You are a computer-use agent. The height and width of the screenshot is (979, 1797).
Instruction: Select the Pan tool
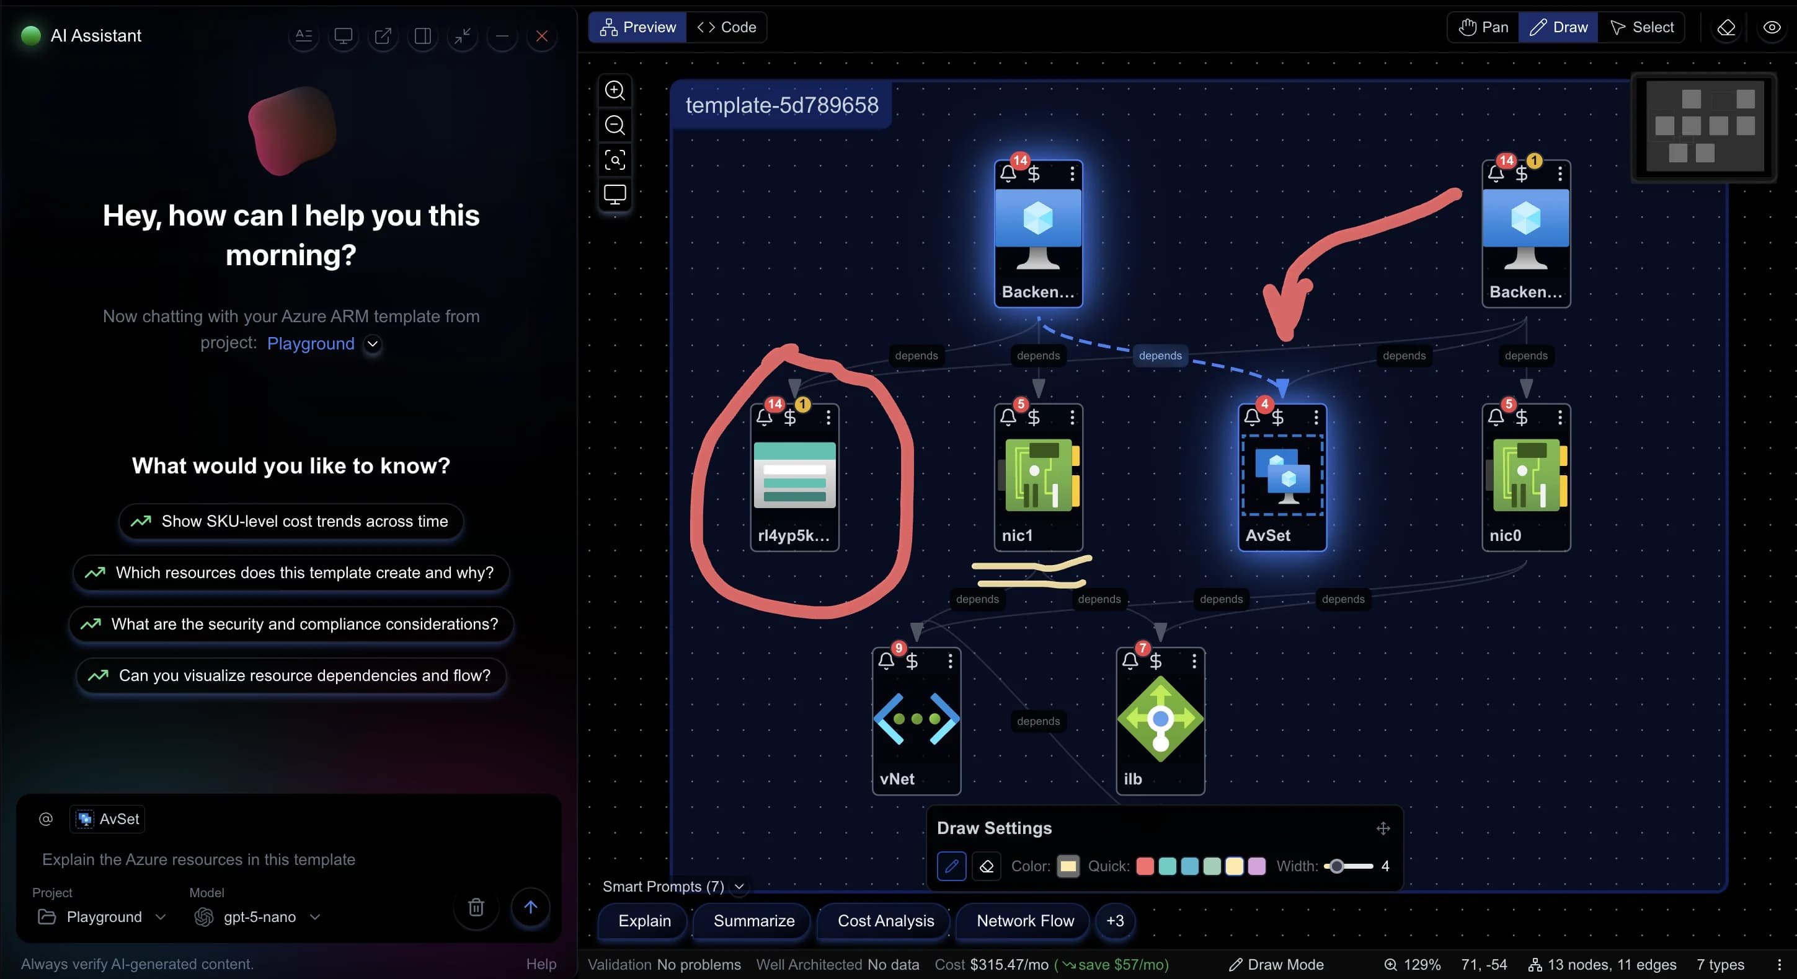(1484, 27)
